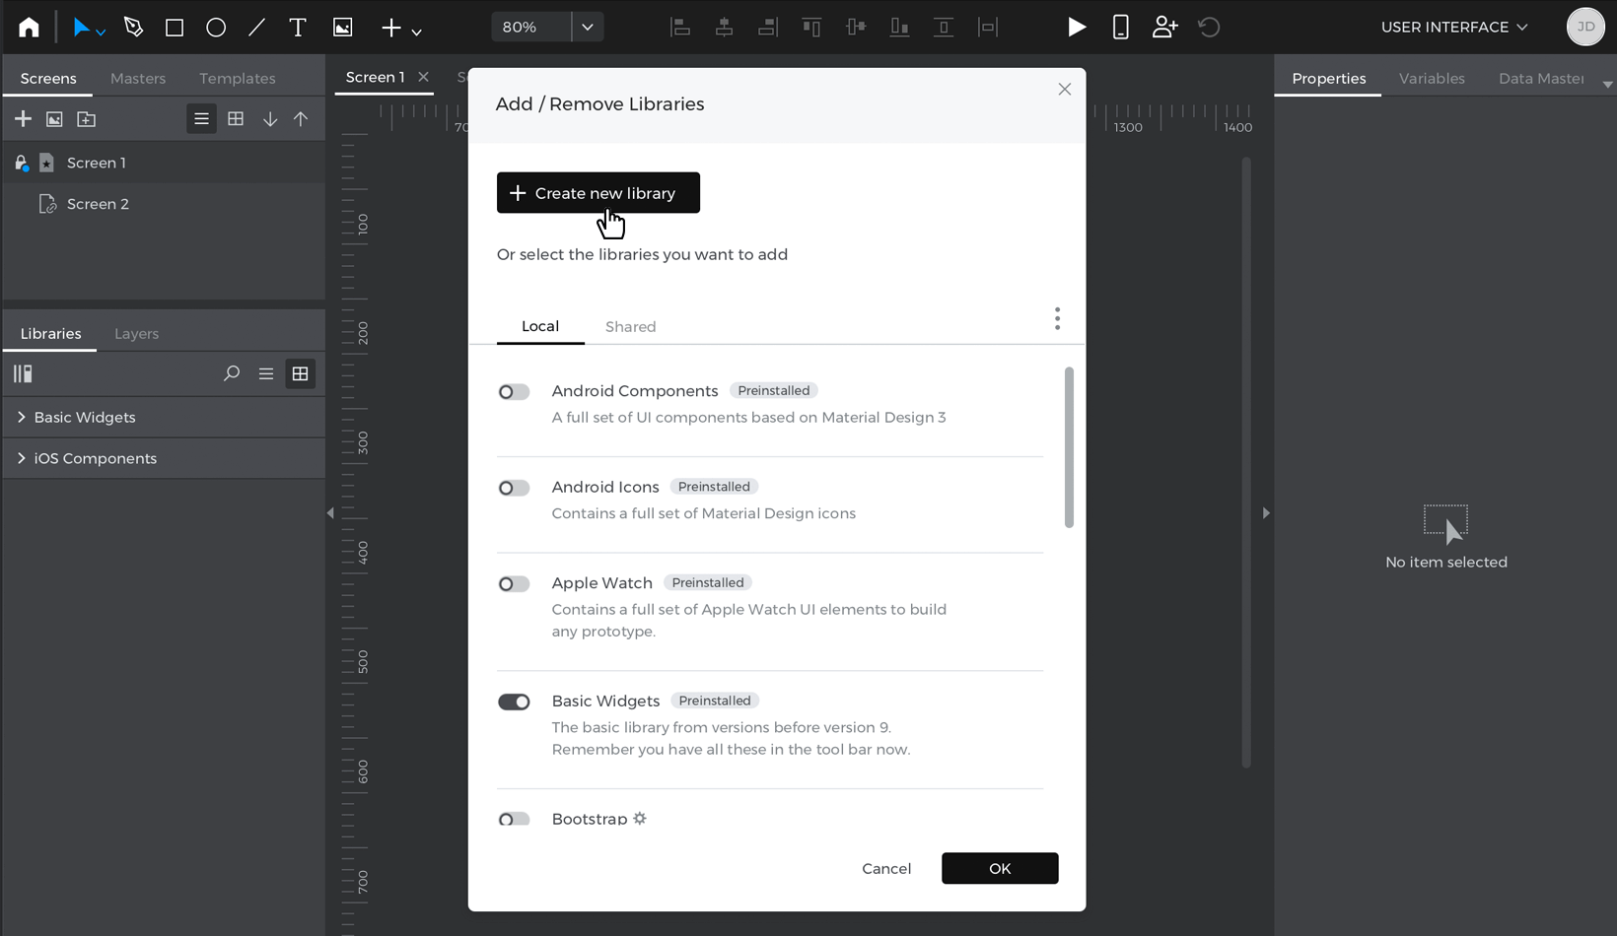1617x936 pixels.
Task: Search libraries with magnifier icon
Action: [232, 373]
